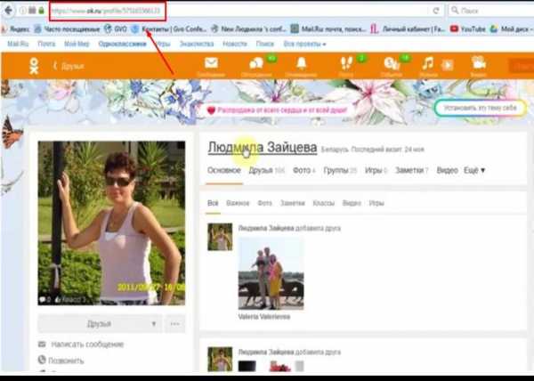
Task: Click the Valeria Valerievna name link
Action: coord(264,317)
